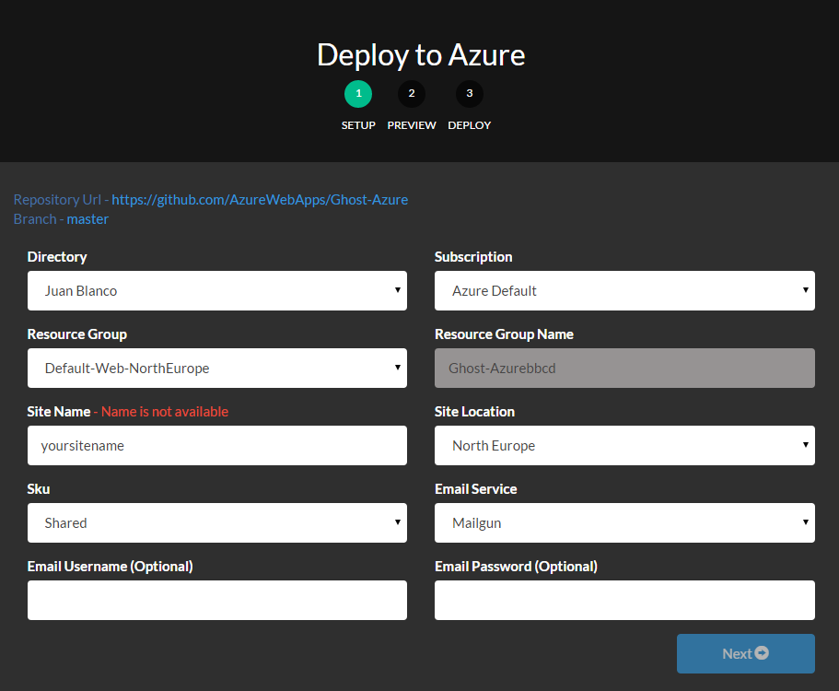This screenshot has width=839, height=691.
Task: Click the 'Branch -' label text
Action: point(39,219)
